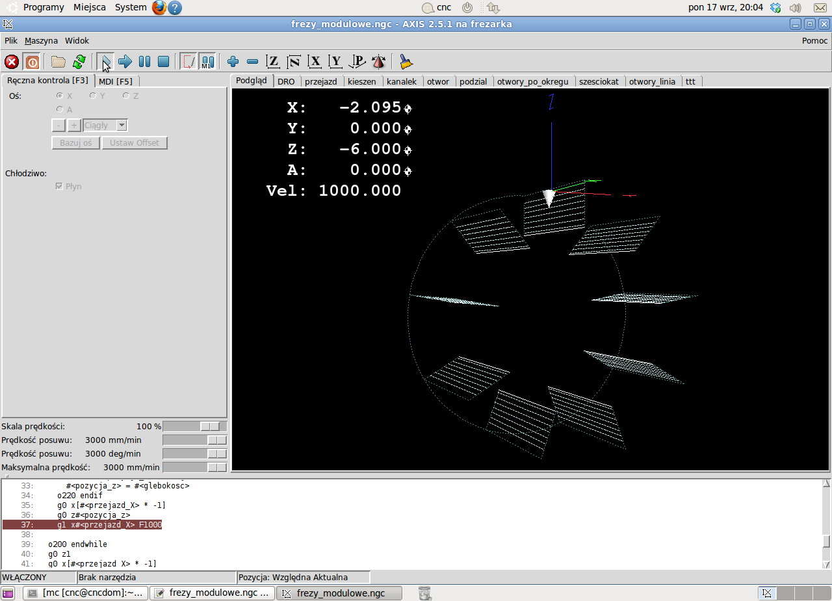Set perspective P view
Image resolution: width=832 pixels, height=601 pixels.
pyautogui.click(x=357, y=62)
